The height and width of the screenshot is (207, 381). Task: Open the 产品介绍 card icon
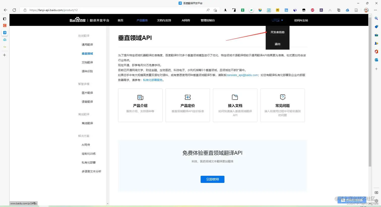[140, 97]
